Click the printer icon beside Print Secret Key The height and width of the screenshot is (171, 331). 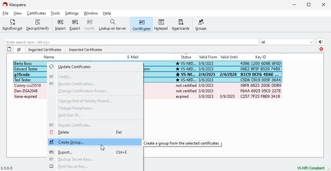pyautogui.click(x=51, y=166)
